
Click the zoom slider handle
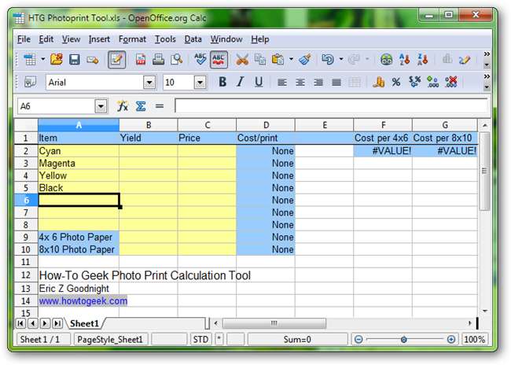click(404, 340)
